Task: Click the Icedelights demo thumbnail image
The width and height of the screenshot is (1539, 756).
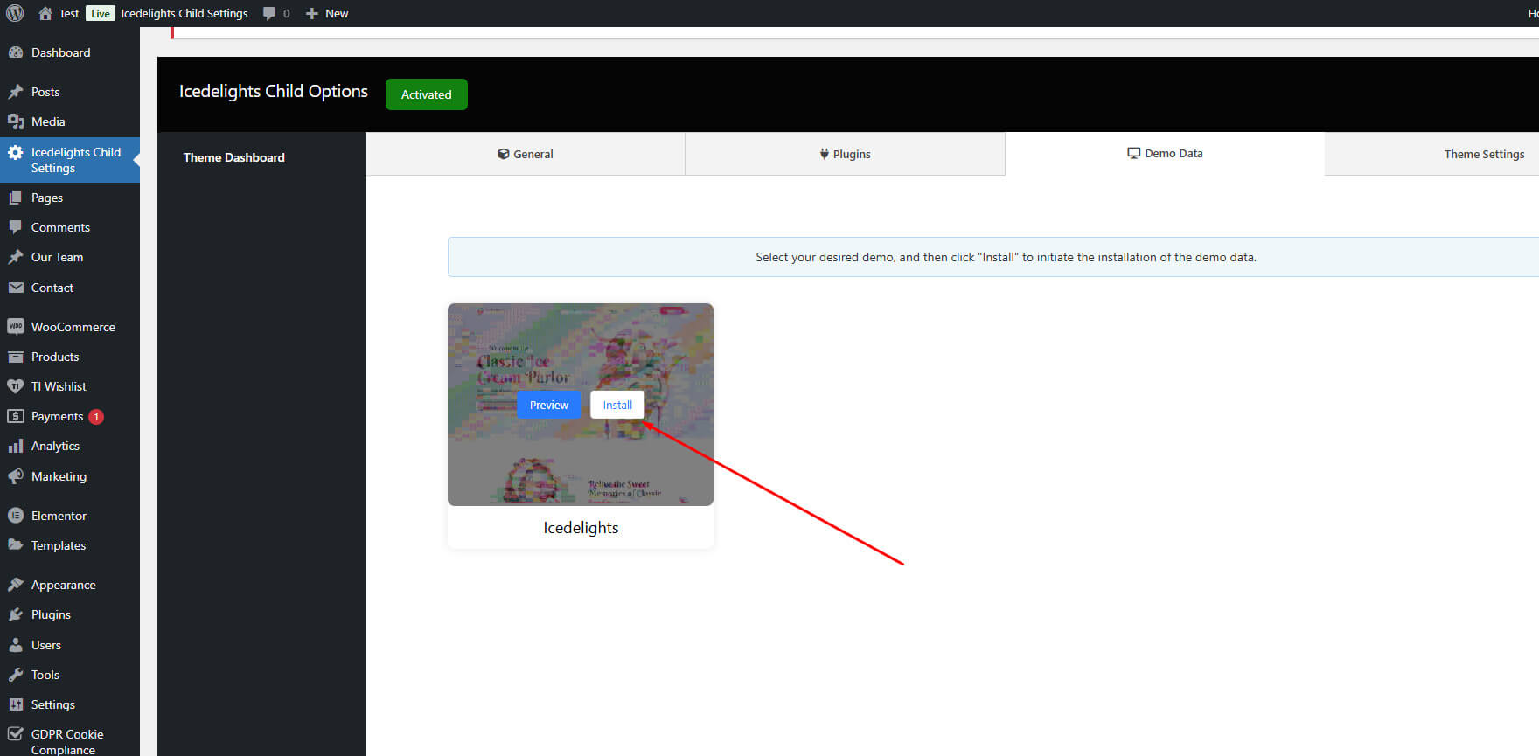Action: pyautogui.click(x=581, y=405)
